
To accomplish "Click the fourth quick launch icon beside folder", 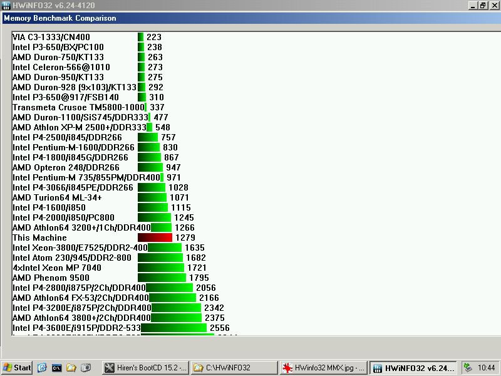I will pyautogui.click(x=86, y=368).
